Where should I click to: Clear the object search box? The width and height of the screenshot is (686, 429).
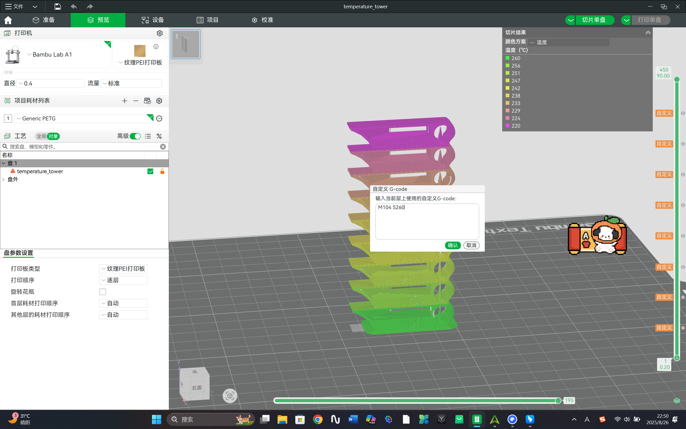[x=163, y=147]
